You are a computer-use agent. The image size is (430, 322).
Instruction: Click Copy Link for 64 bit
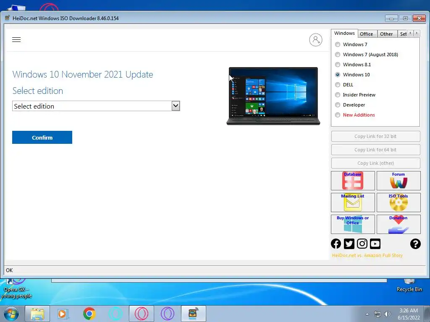pyautogui.click(x=375, y=150)
